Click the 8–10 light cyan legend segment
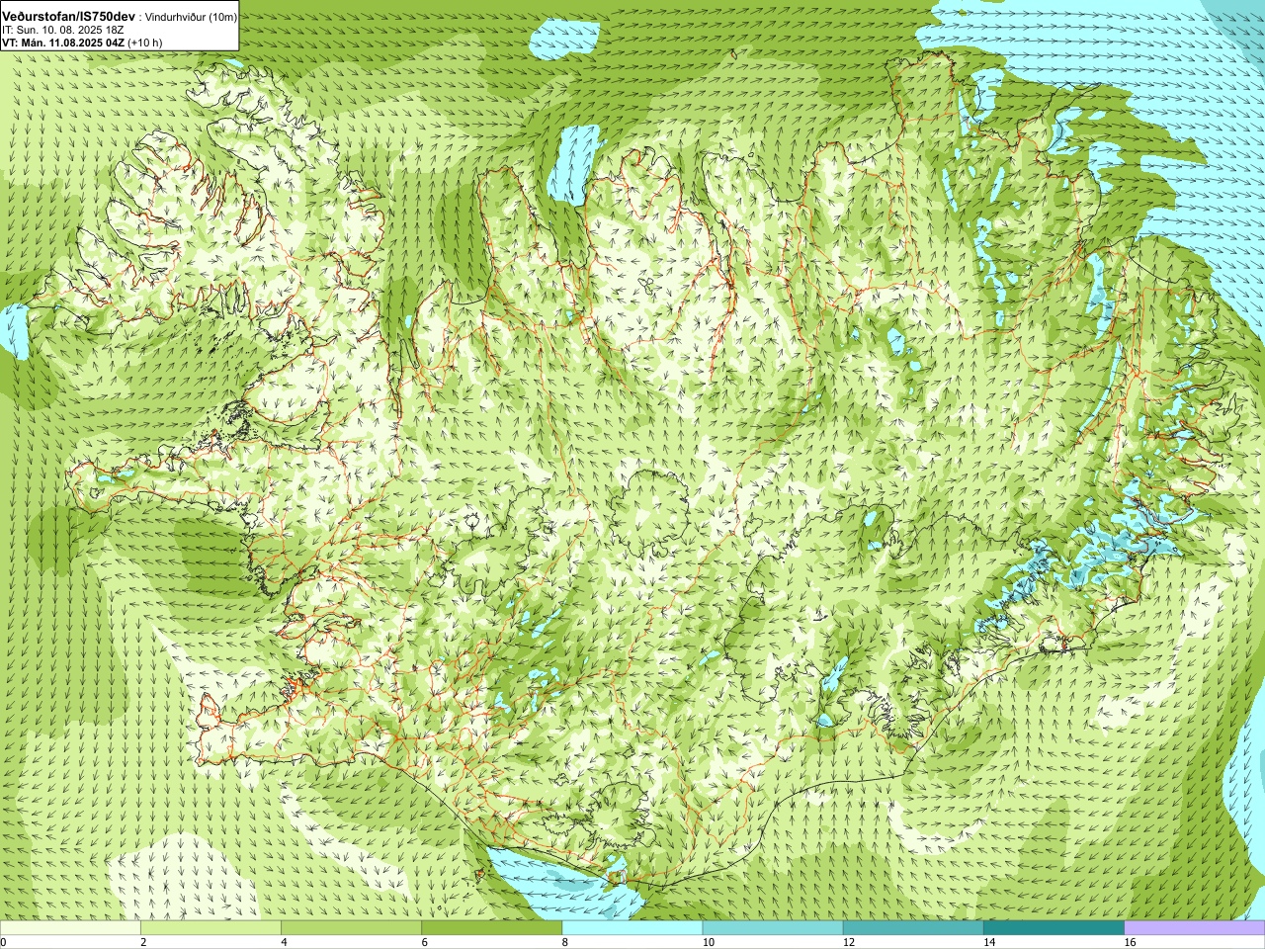This screenshot has width=1265, height=949. click(632, 928)
